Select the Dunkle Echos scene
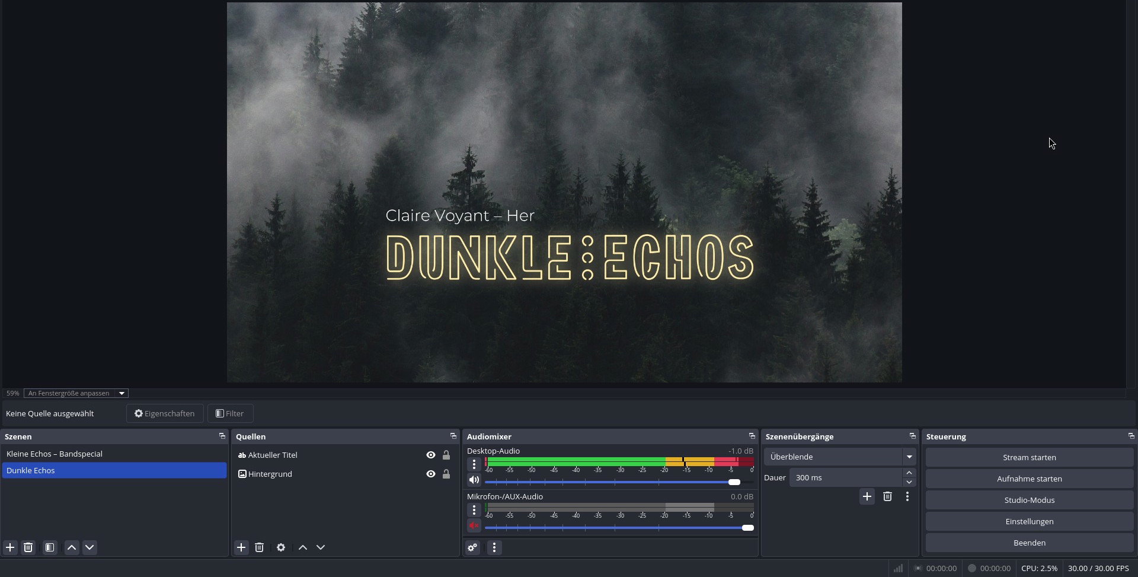Screen dimensions: 1138x577 click(114, 470)
